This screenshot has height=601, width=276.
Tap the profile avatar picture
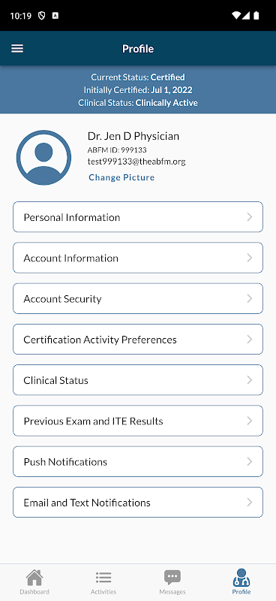tap(43, 158)
